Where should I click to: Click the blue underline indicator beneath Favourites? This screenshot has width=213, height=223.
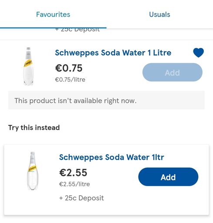[53, 27]
